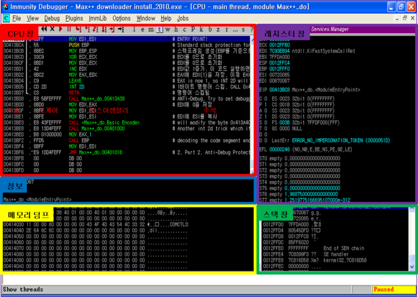Show breakpoints window with 'b' icon
The width and height of the screenshot is (418, 297).
(210, 29)
